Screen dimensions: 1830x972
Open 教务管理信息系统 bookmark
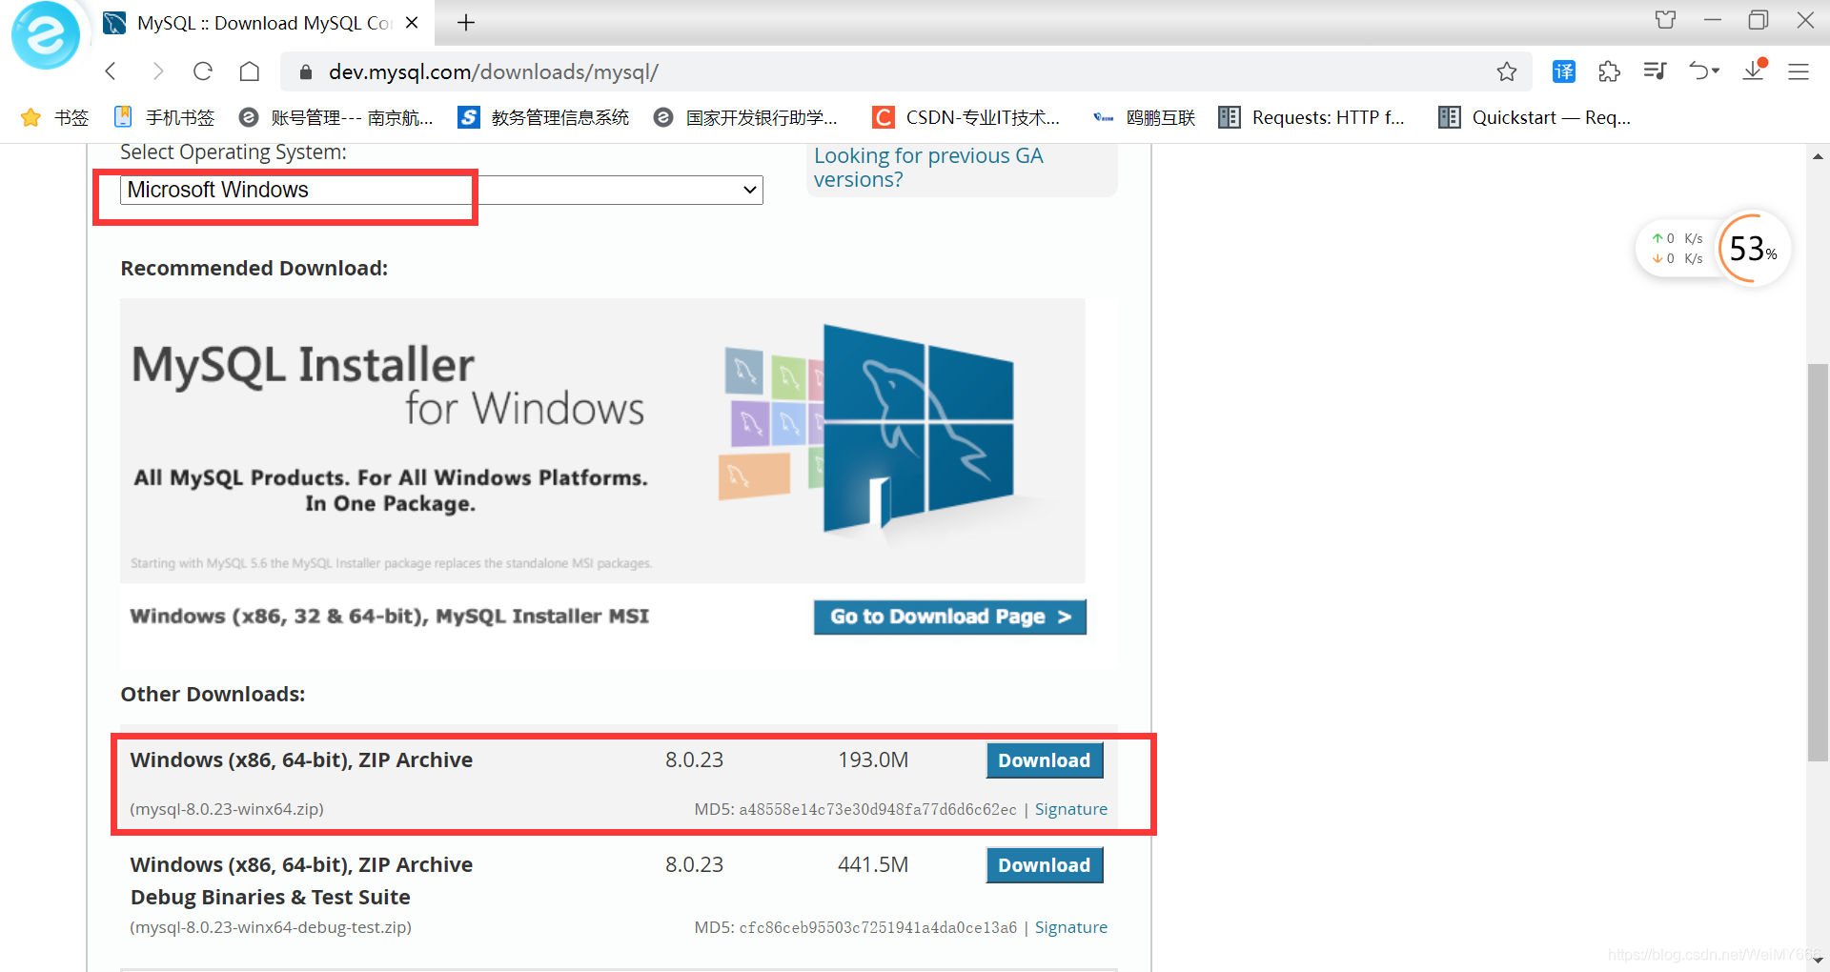(543, 117)
